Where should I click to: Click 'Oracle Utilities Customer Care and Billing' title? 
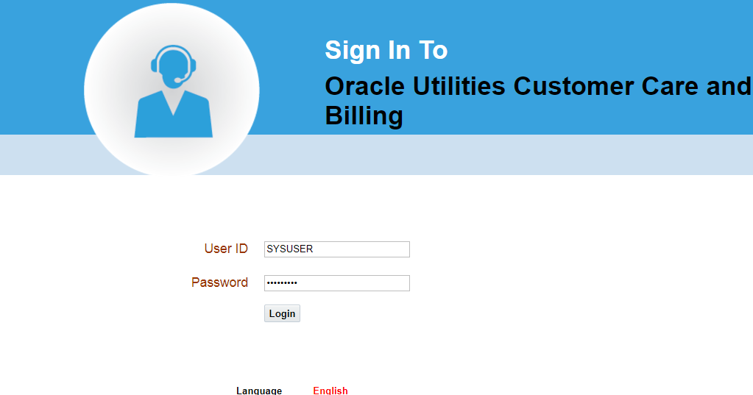539,101
